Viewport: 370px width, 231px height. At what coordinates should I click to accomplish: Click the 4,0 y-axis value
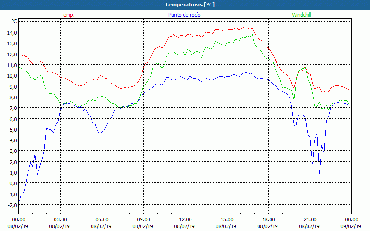13,140
